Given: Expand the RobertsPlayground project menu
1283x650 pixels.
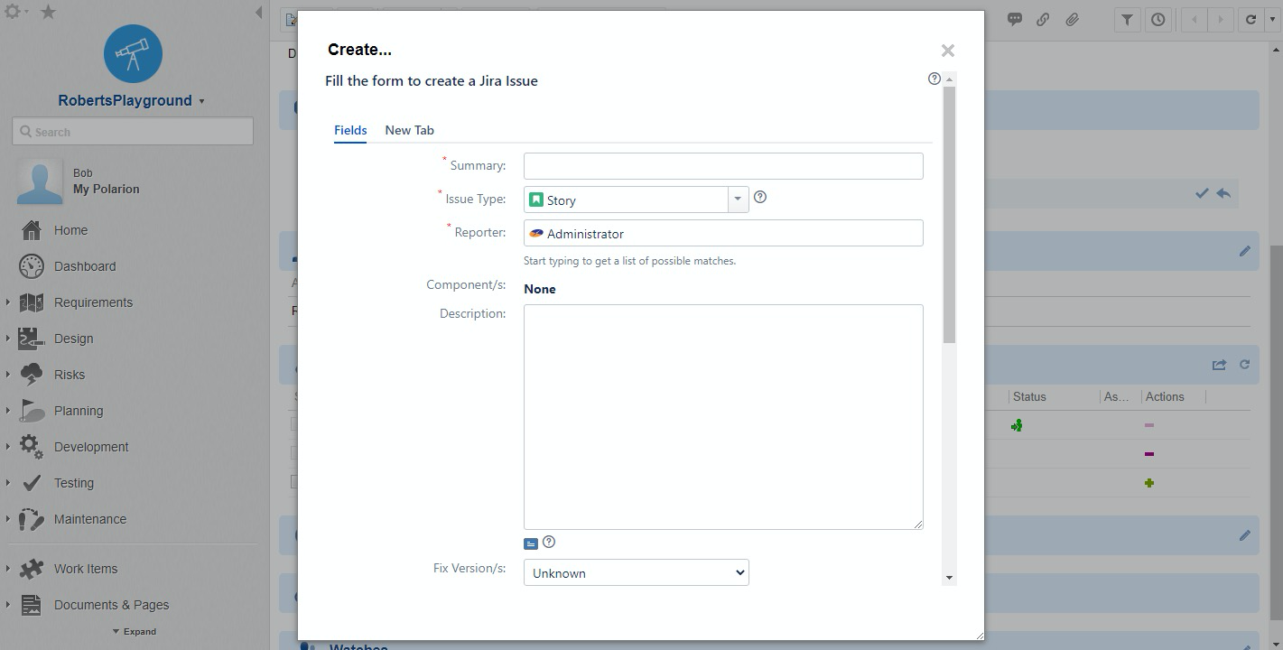Looking at the screenshot, I should 201,101.
